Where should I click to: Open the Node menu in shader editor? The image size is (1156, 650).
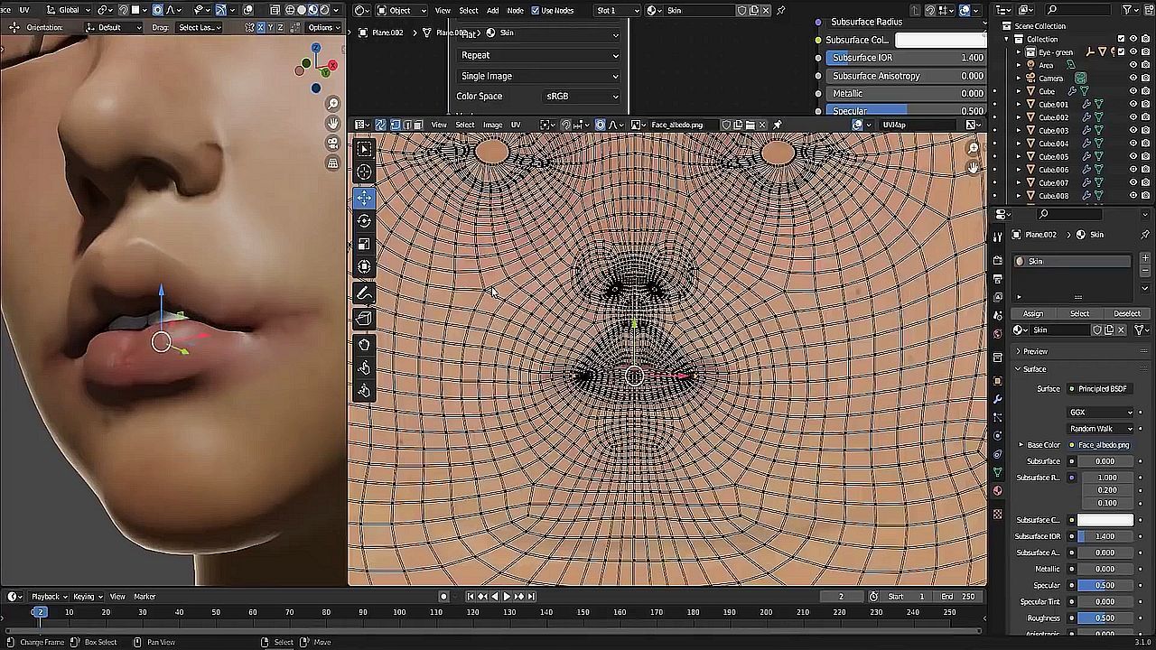(x=515, y=11)
